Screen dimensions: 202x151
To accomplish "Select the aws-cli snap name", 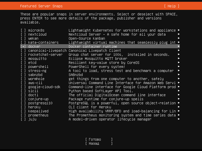I will click(35, 83).
